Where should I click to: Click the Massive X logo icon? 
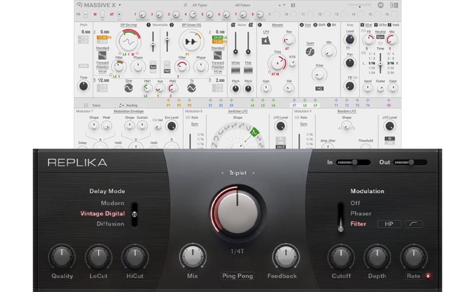(x=80, y=5)
